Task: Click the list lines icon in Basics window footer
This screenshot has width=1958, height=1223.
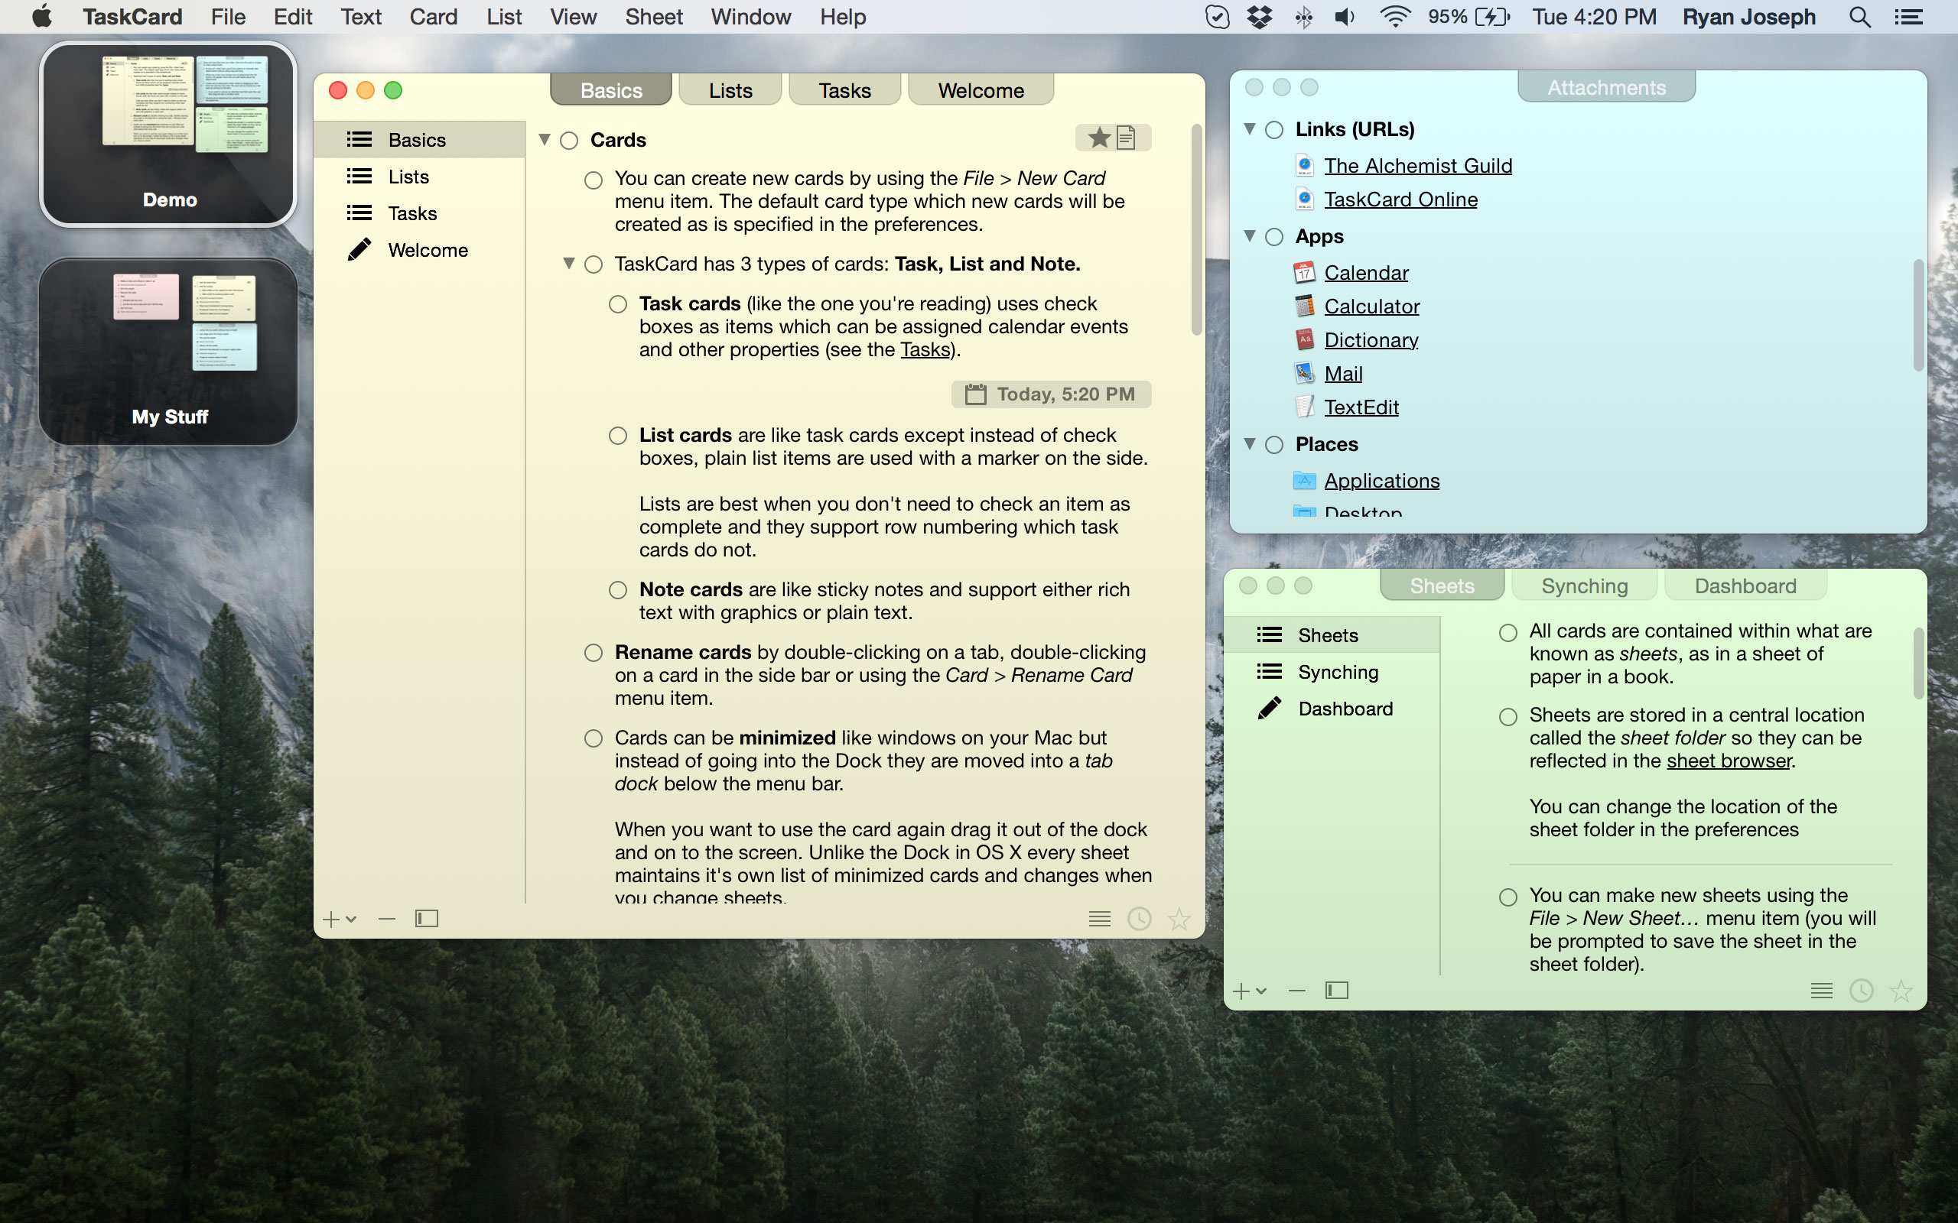Action: [1100, 919]
